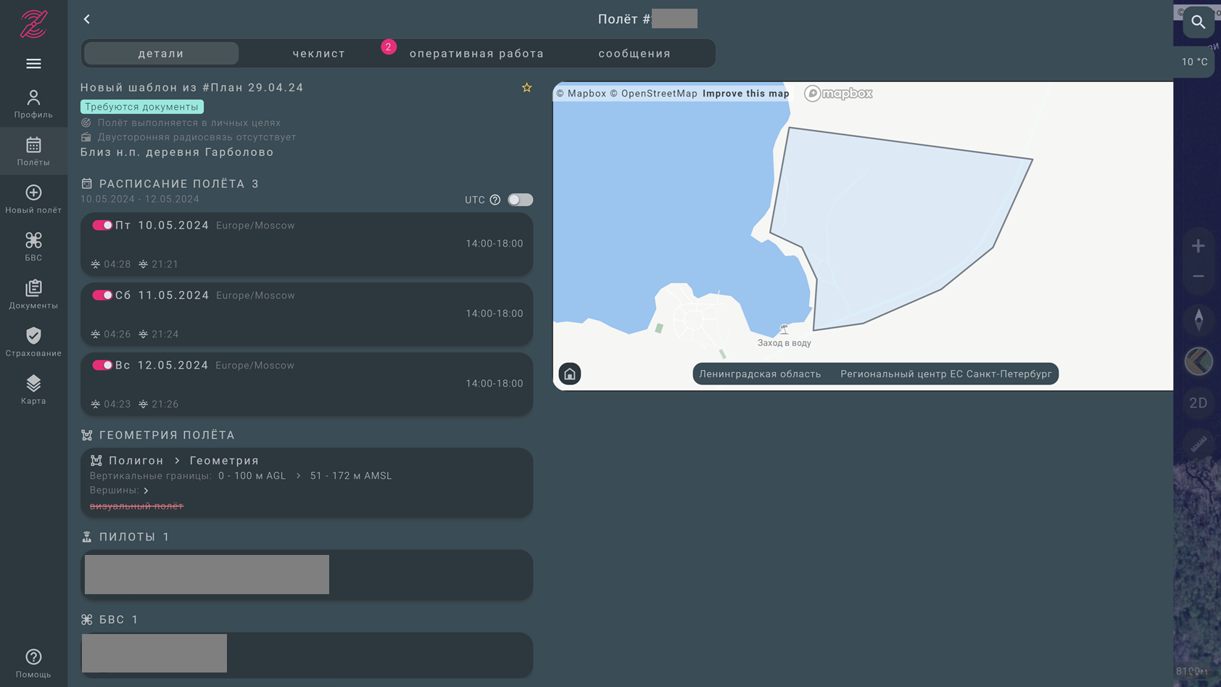Click the OpenStreetMap attribution link
The height and width of the screenshot is (687, 1221).
[x=653, y=94]
